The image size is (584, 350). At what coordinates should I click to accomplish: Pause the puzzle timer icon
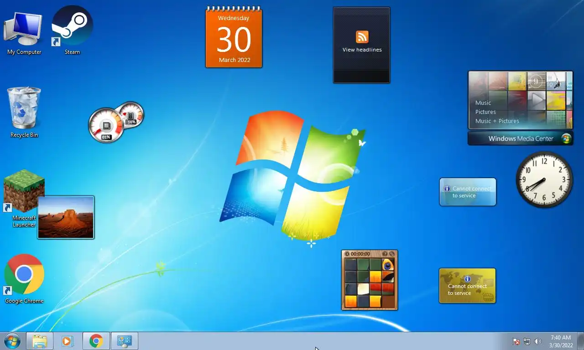tap(347, 254)
